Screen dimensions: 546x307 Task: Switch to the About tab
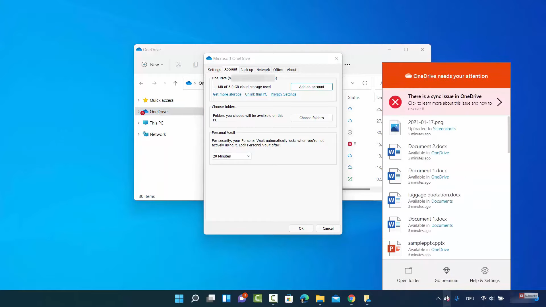click(x=291, y=70)
